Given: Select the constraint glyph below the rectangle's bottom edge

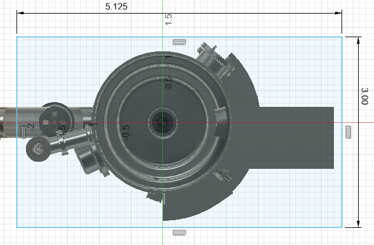Looking at the screenshot, I should point(179,233).
